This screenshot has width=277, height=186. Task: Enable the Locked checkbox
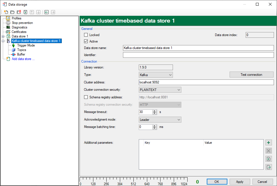coord(86,35)
